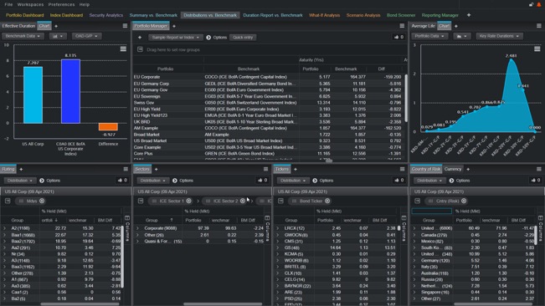
Task: Toggle Options in the Sectors panel
Action: [183, 181]
